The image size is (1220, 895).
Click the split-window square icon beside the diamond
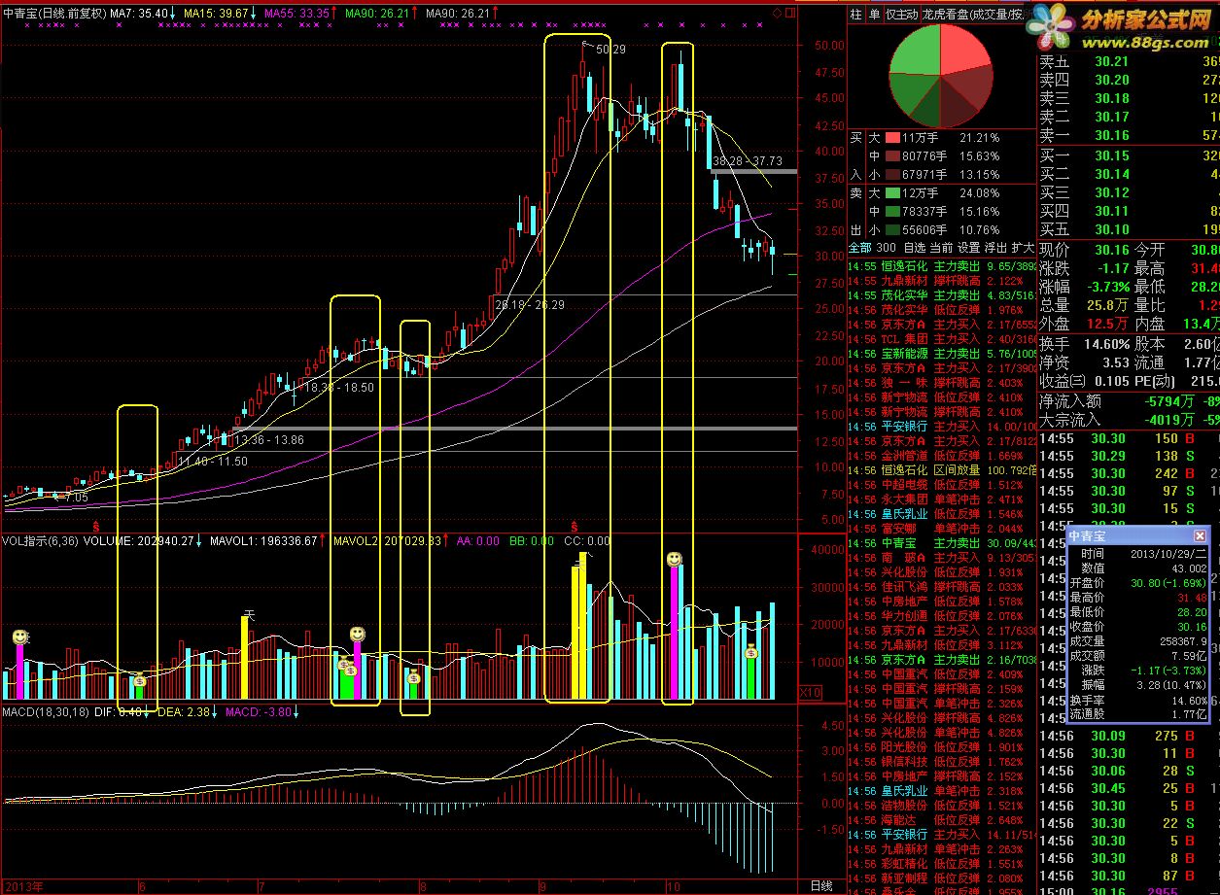pyautogui.click(x=788, y=13)
